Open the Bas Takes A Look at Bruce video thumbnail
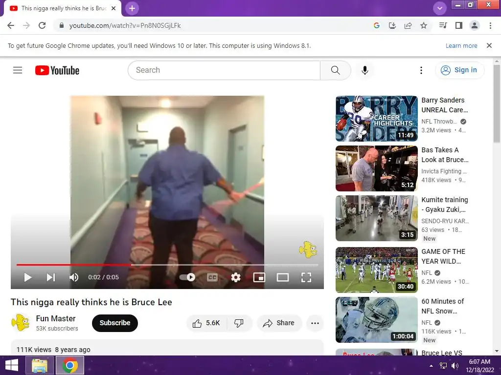Image resolution: width=501 pixels, height=375 pixels. (x=377, y=168)
